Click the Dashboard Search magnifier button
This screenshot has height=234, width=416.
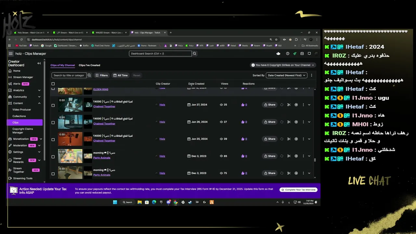tap(195, 54)
